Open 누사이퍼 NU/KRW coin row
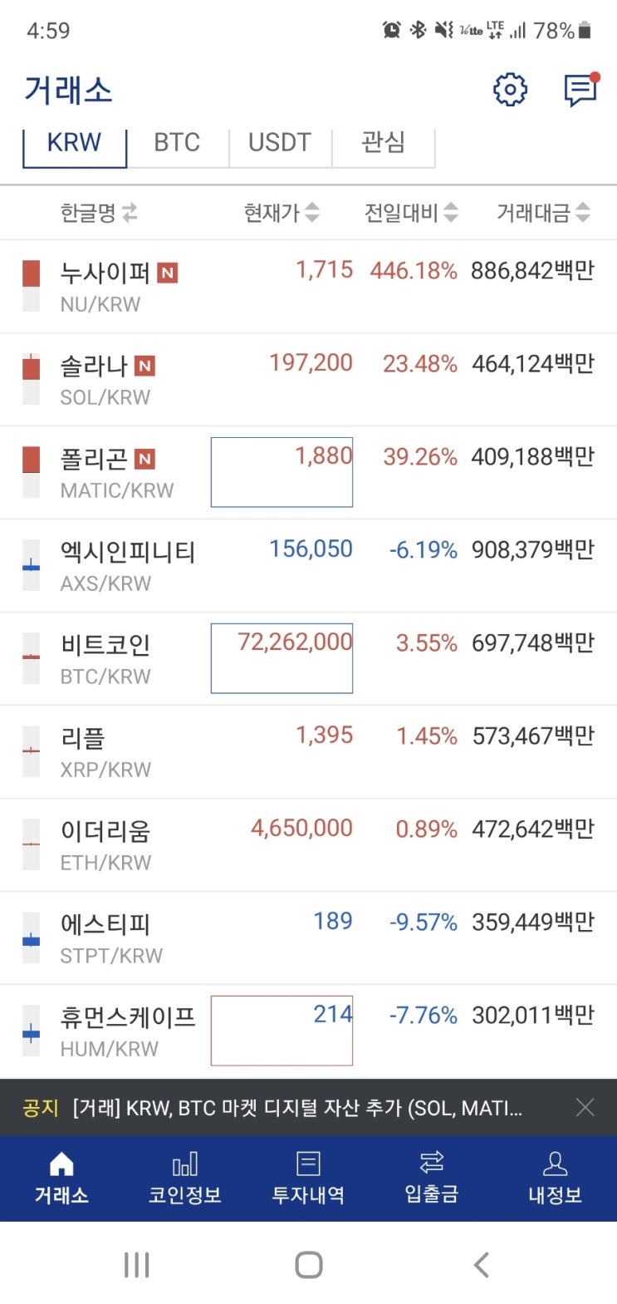The width and height of the screenshot is (617, 1304). (308, 287)
